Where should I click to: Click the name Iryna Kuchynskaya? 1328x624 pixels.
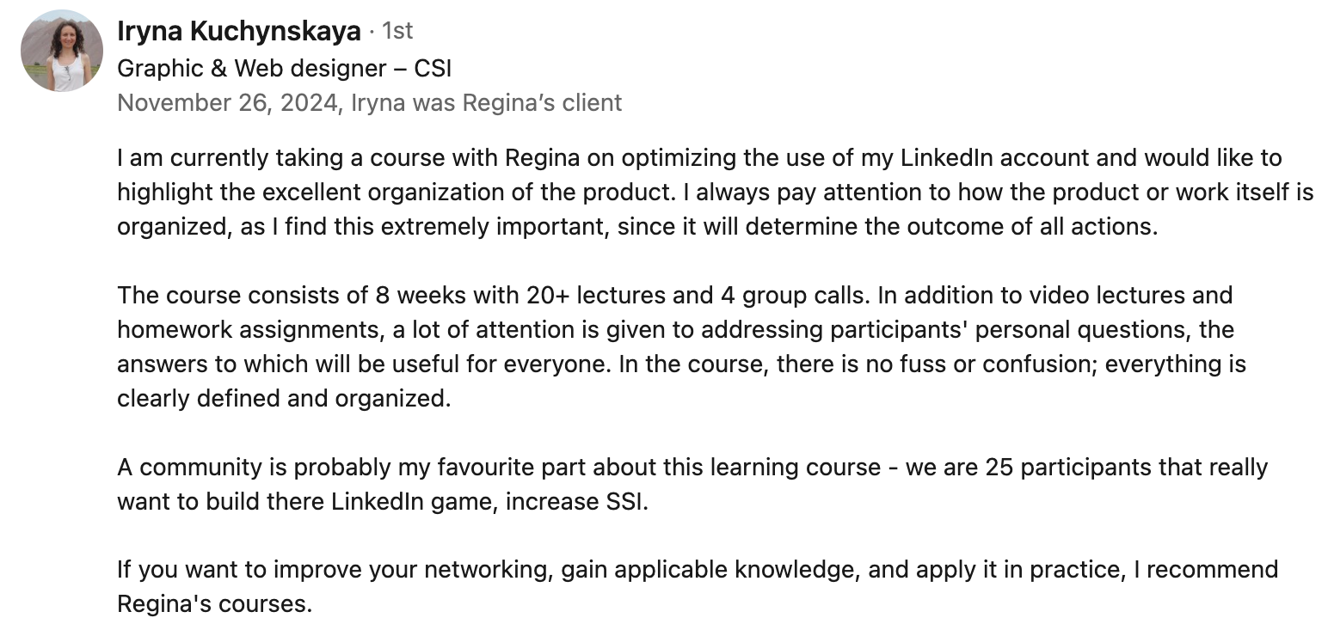(x=238, y=32)
